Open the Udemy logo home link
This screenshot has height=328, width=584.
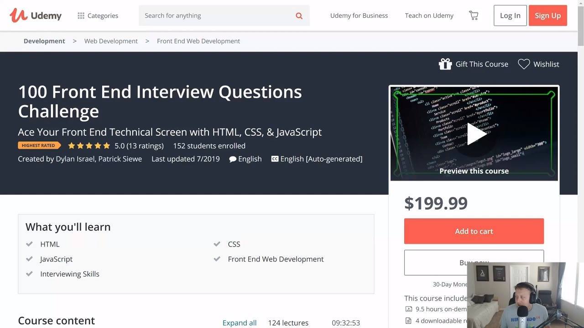36,15
